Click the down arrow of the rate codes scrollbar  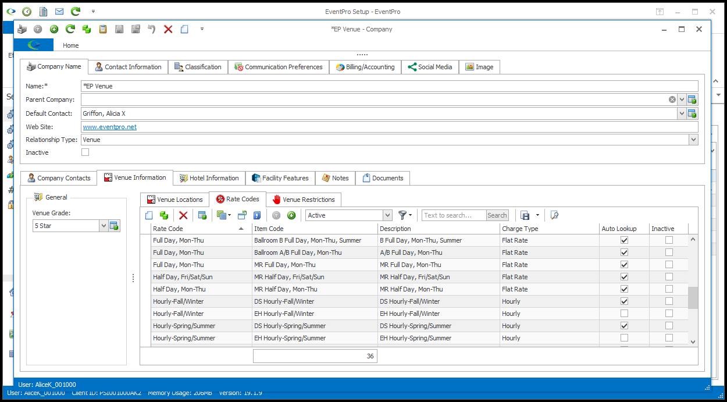(693, 342)
